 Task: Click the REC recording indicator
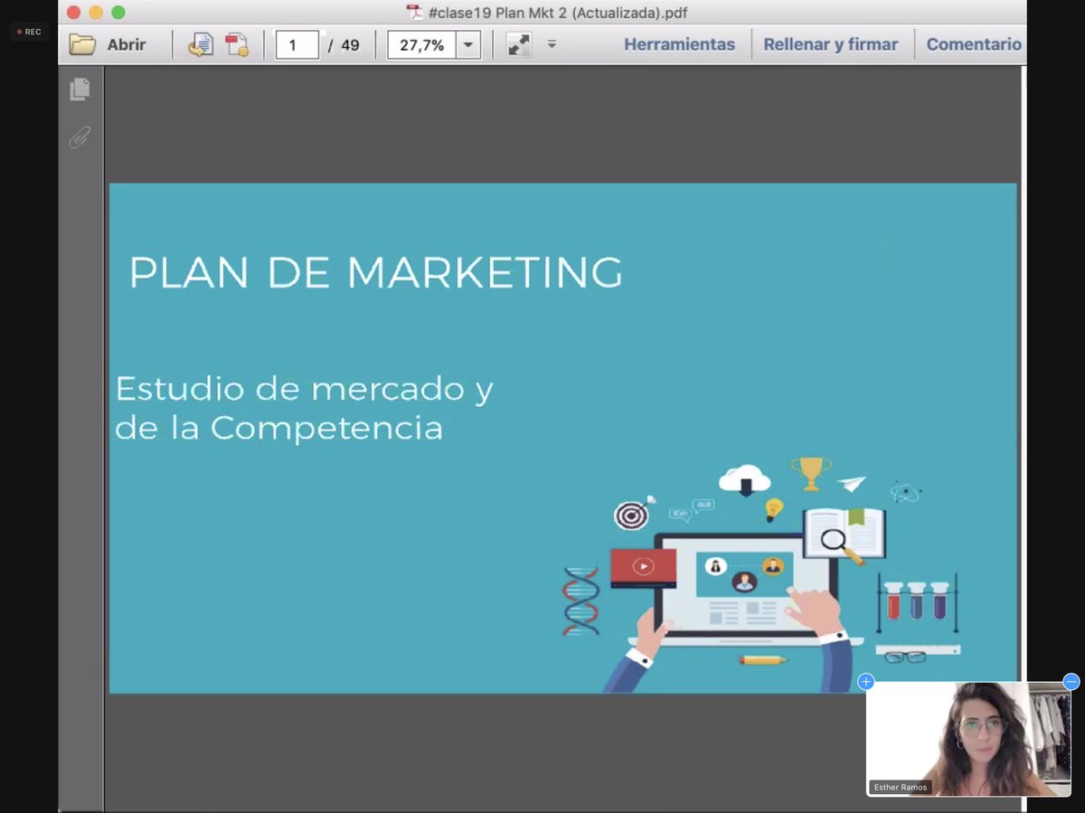pos(28,31)
